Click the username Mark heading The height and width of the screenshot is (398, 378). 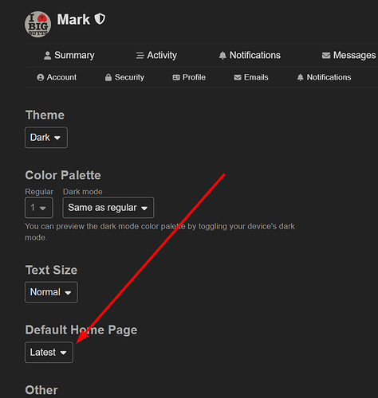point(73,20)
